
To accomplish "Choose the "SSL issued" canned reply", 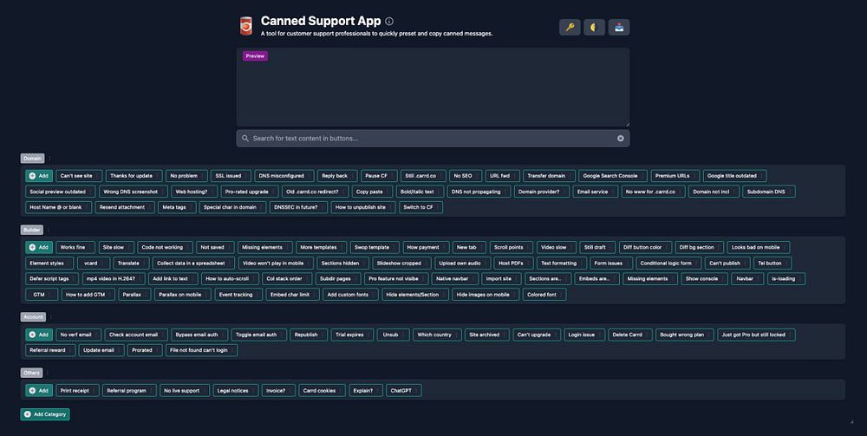I will pyautogui.click(x=231, y=176).
